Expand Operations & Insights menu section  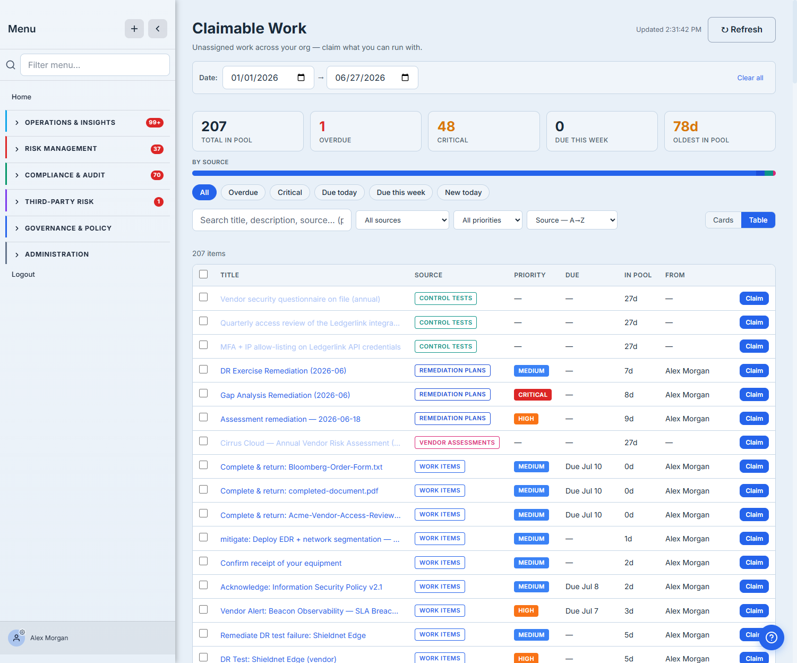88,123
